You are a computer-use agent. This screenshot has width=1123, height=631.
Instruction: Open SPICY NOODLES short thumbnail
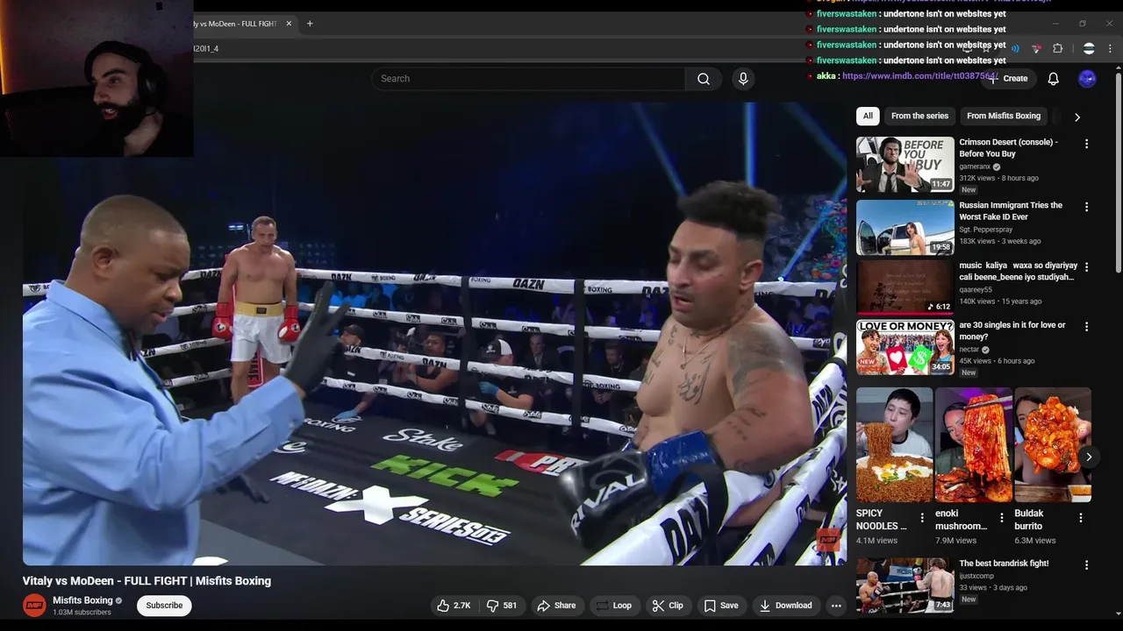(894, 444)
